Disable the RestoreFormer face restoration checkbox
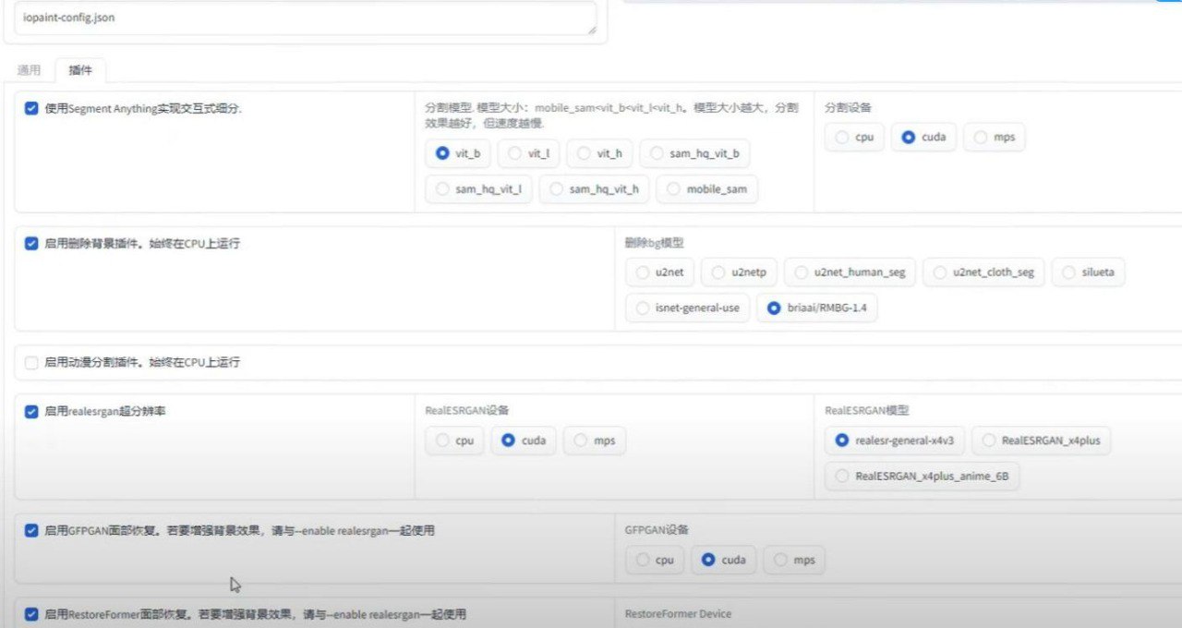 pos(30,612)
